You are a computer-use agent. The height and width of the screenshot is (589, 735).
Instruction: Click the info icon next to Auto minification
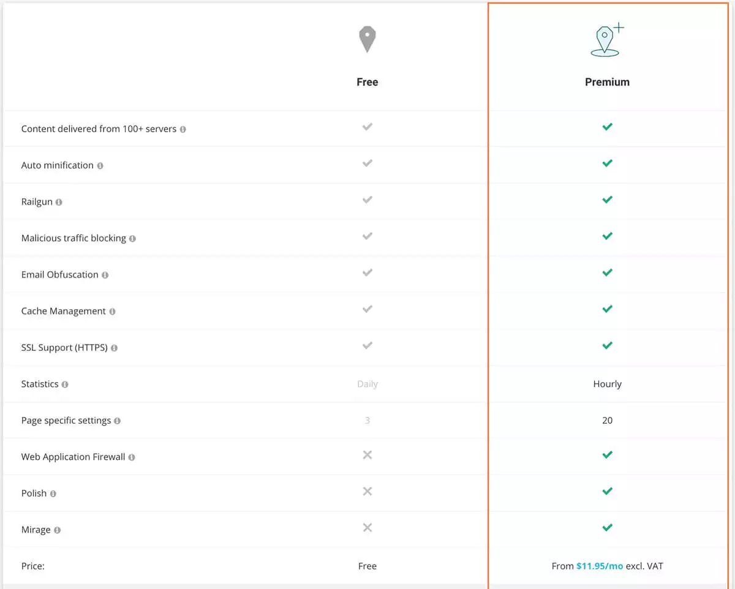(101, 165)
